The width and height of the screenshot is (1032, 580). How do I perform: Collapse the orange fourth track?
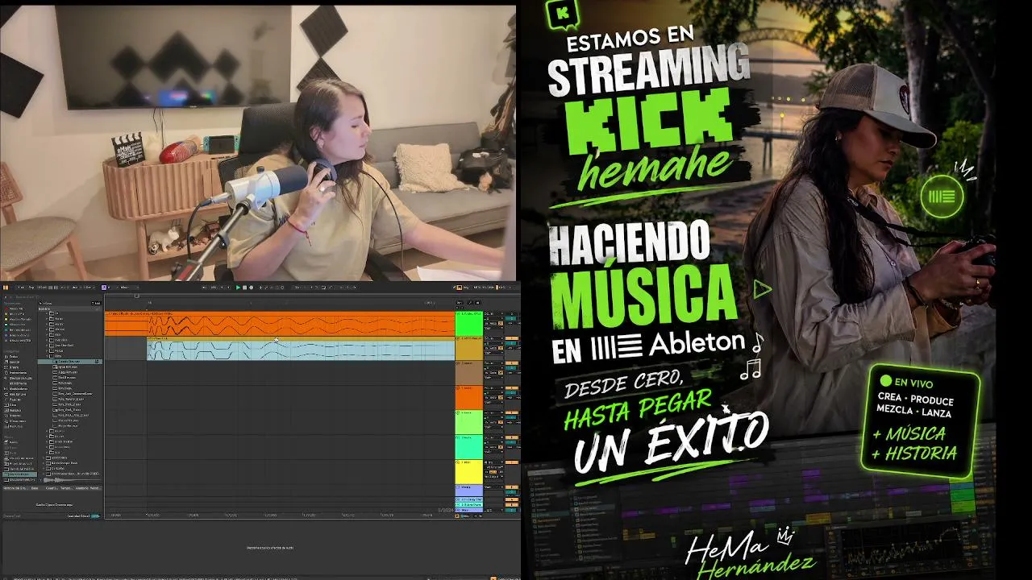coord(459,388)
